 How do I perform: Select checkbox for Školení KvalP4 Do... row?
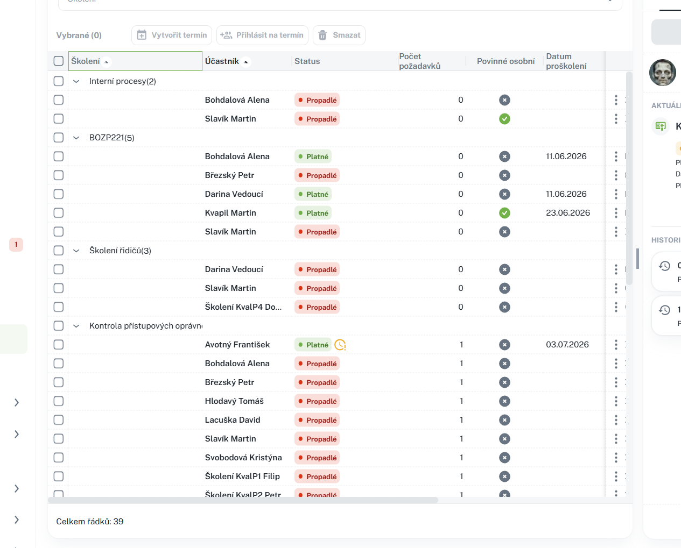pyautogui.click(x=59, y=307)
